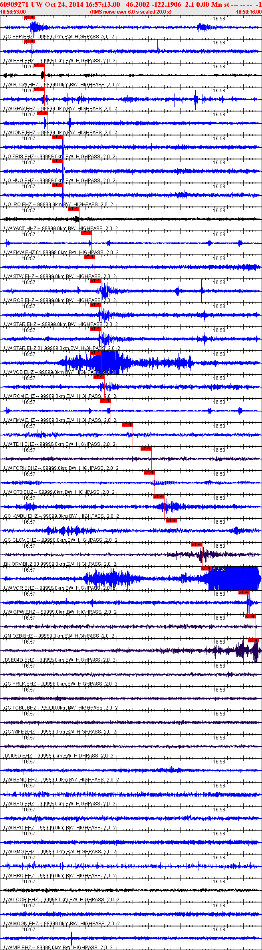Click the 'CC CLOV EHZ' station label
Screen dimensions: 262x950
(20, 540)
